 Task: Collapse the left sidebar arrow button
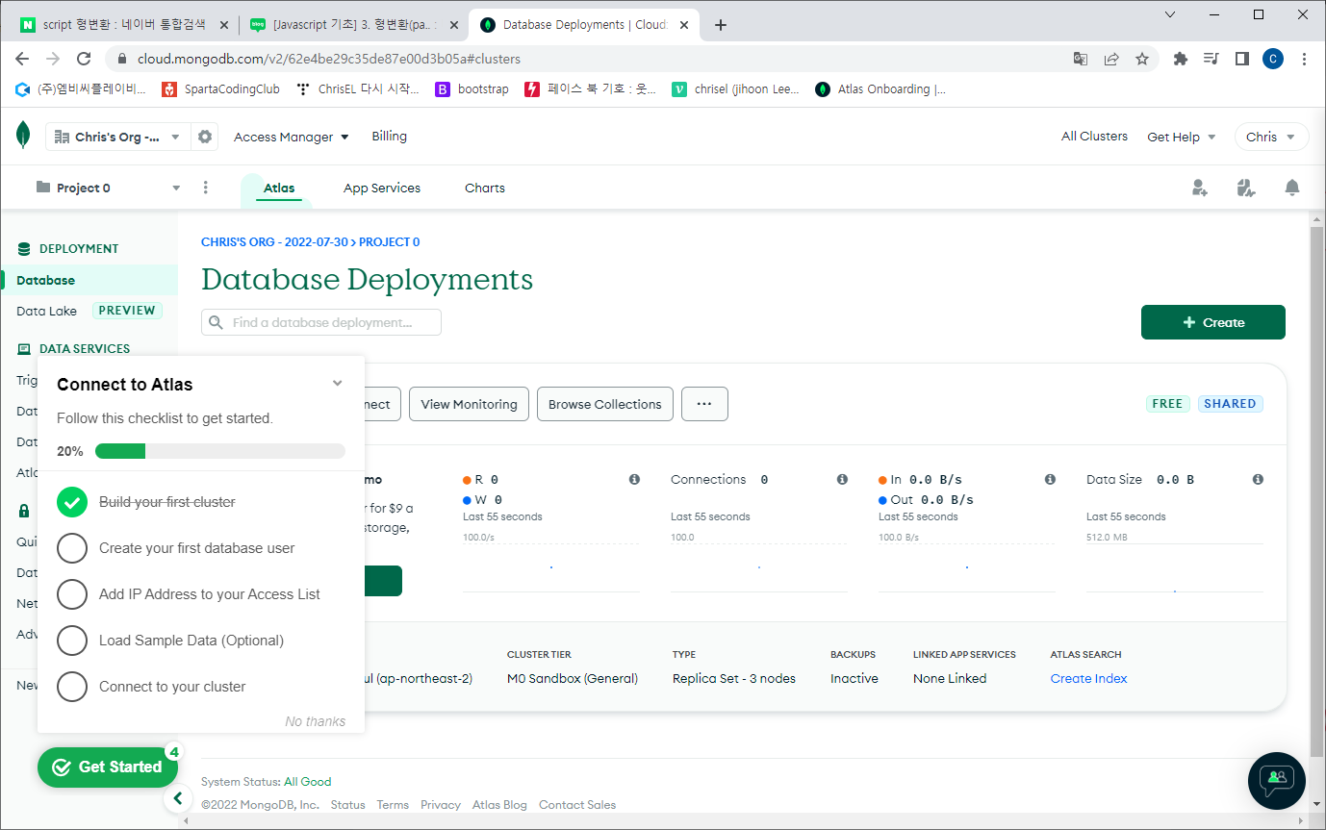(x=177, y=797)
